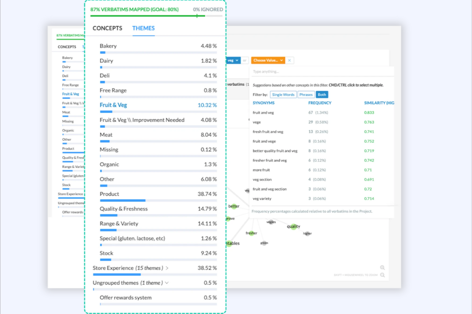
Task: Select the Quality & Freshness theme
Action: point(123,209)
